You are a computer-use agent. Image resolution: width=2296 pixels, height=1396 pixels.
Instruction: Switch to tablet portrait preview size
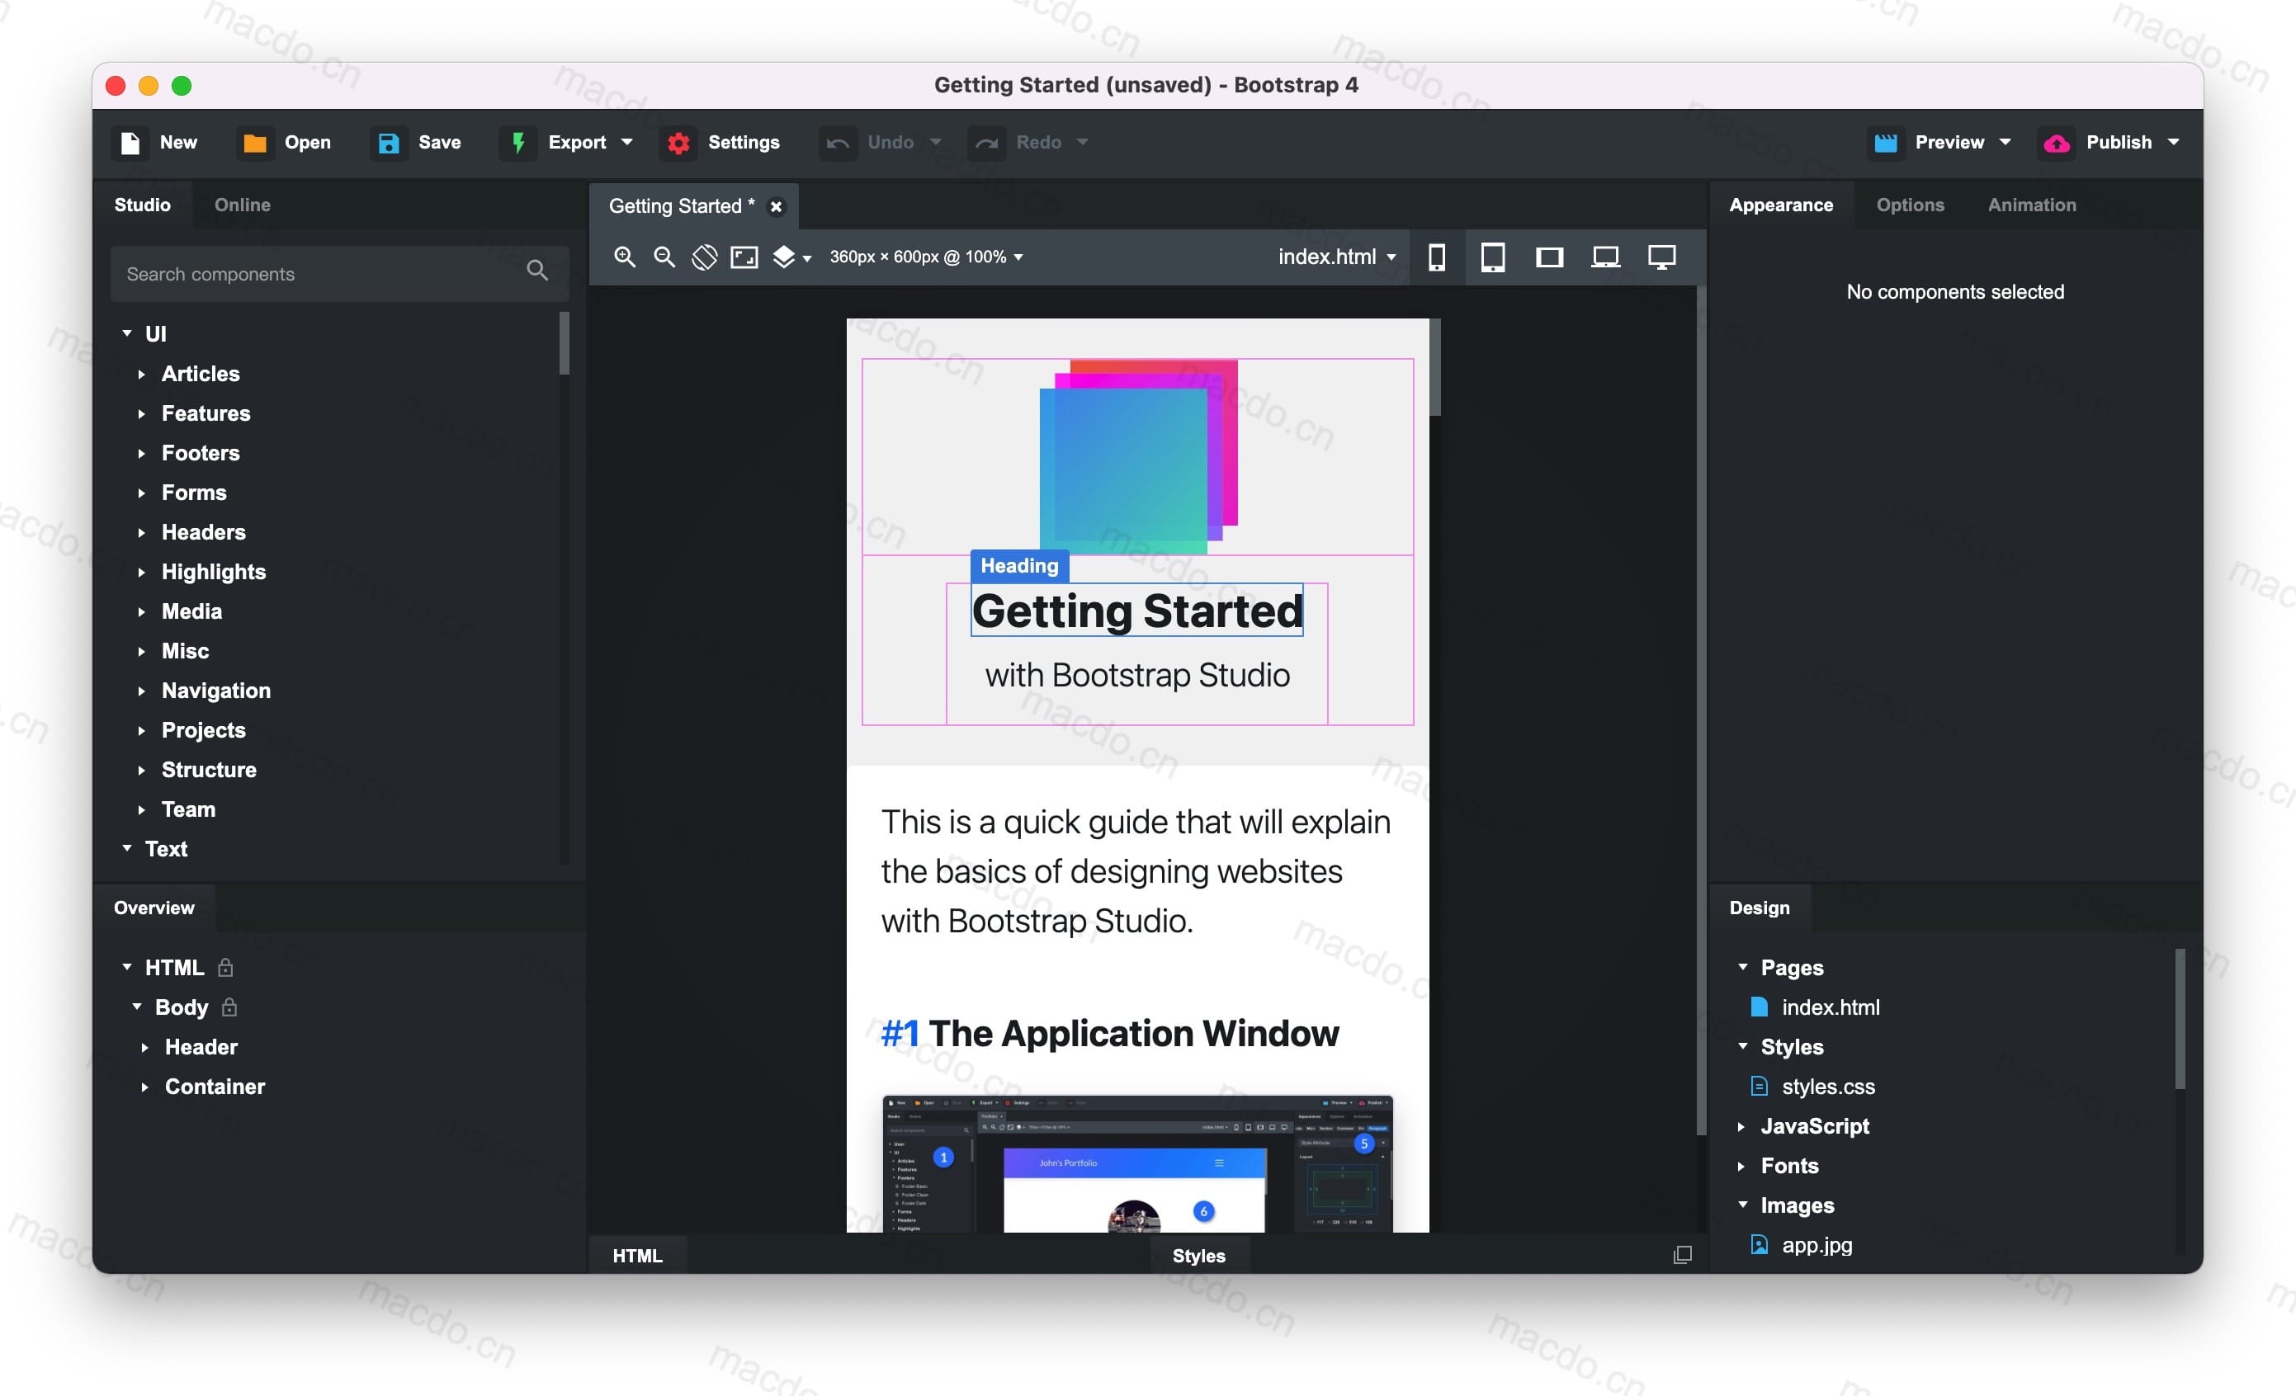[1493, 257]
